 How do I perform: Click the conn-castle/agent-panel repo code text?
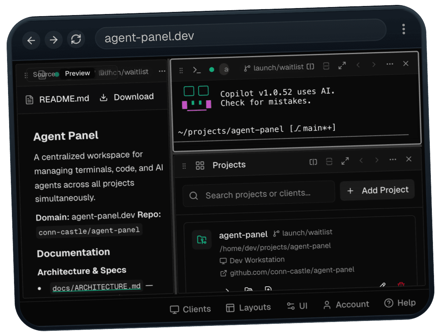pos(89,231)
